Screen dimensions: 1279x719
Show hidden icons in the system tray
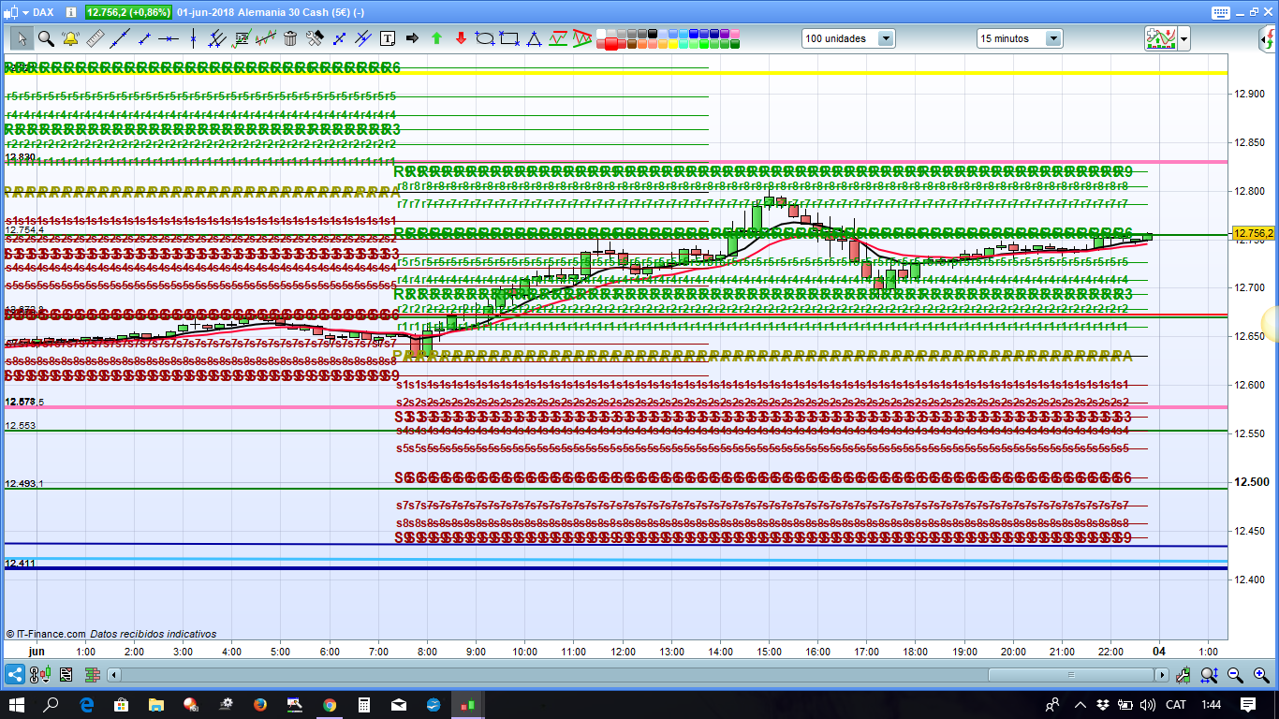click(x=1080, y=704)
